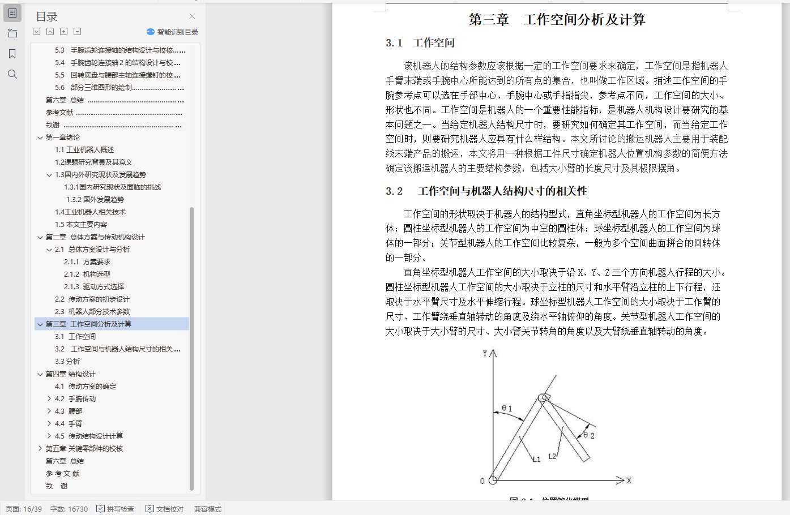Click dotted TOC line 致谢
The height and width of the screenshot is (515, 790).
pyautogui.click(x=114, y=125)
